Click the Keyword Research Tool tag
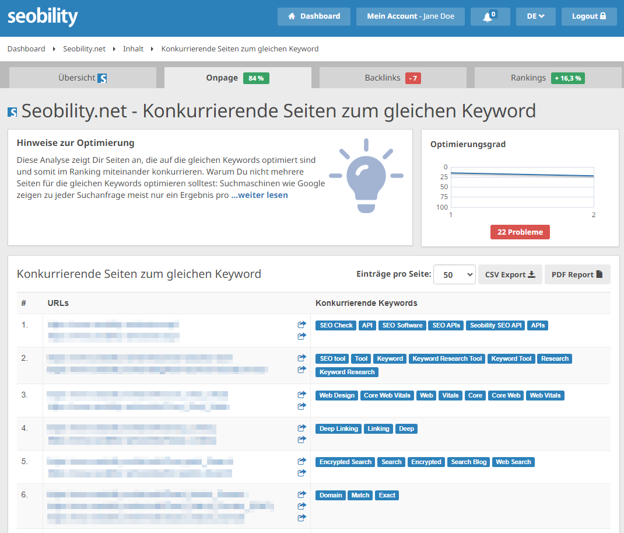624x533 pixels. tap(447, 358)
